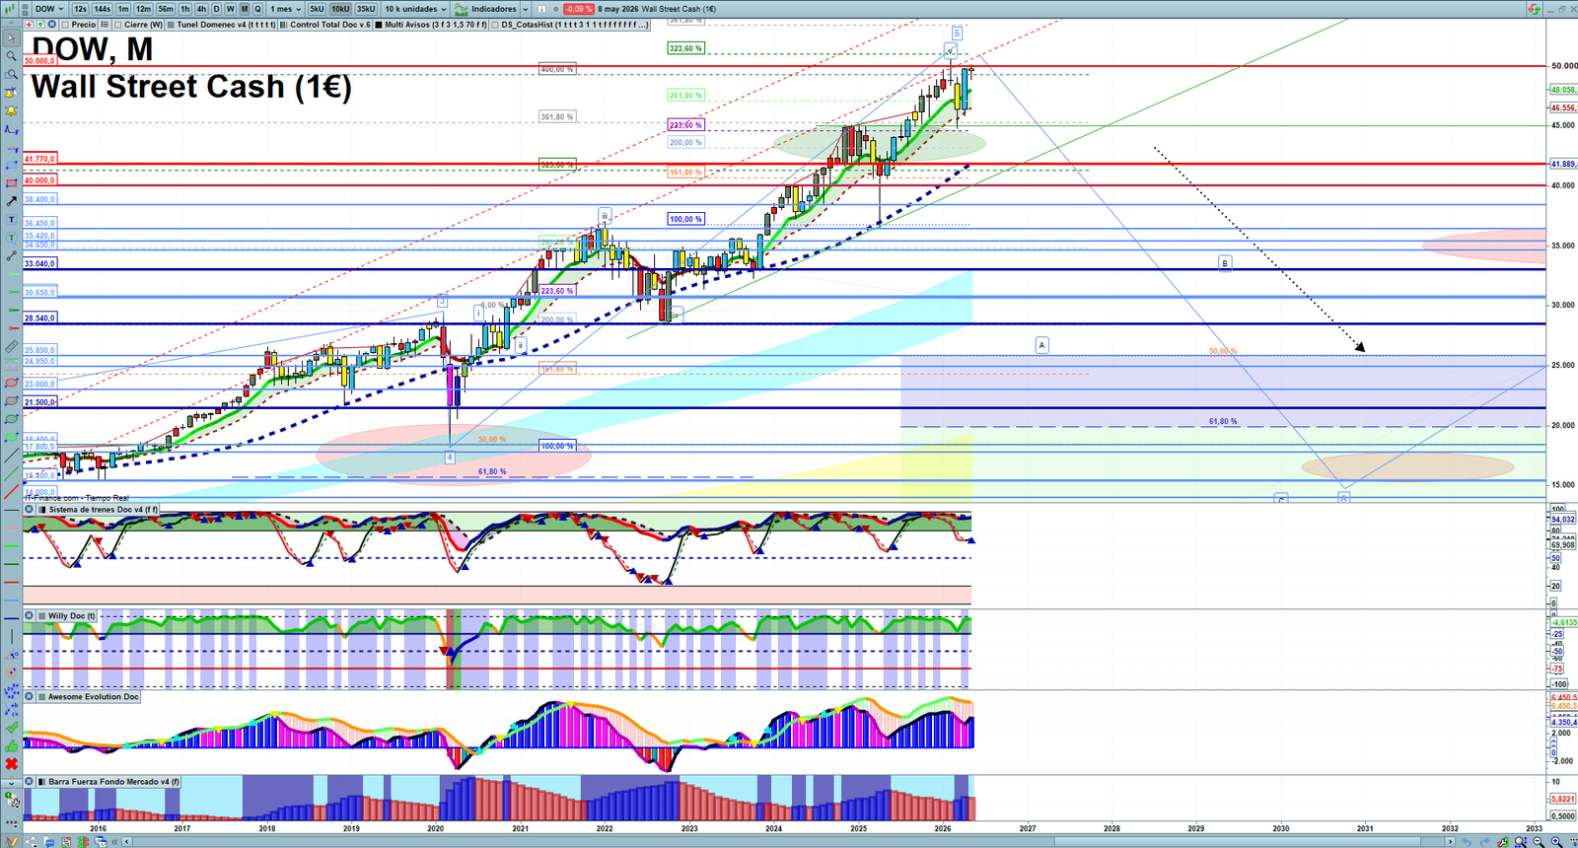Click the Willy Doc color swatch
1578x848 pixels.
coord(42,616)
